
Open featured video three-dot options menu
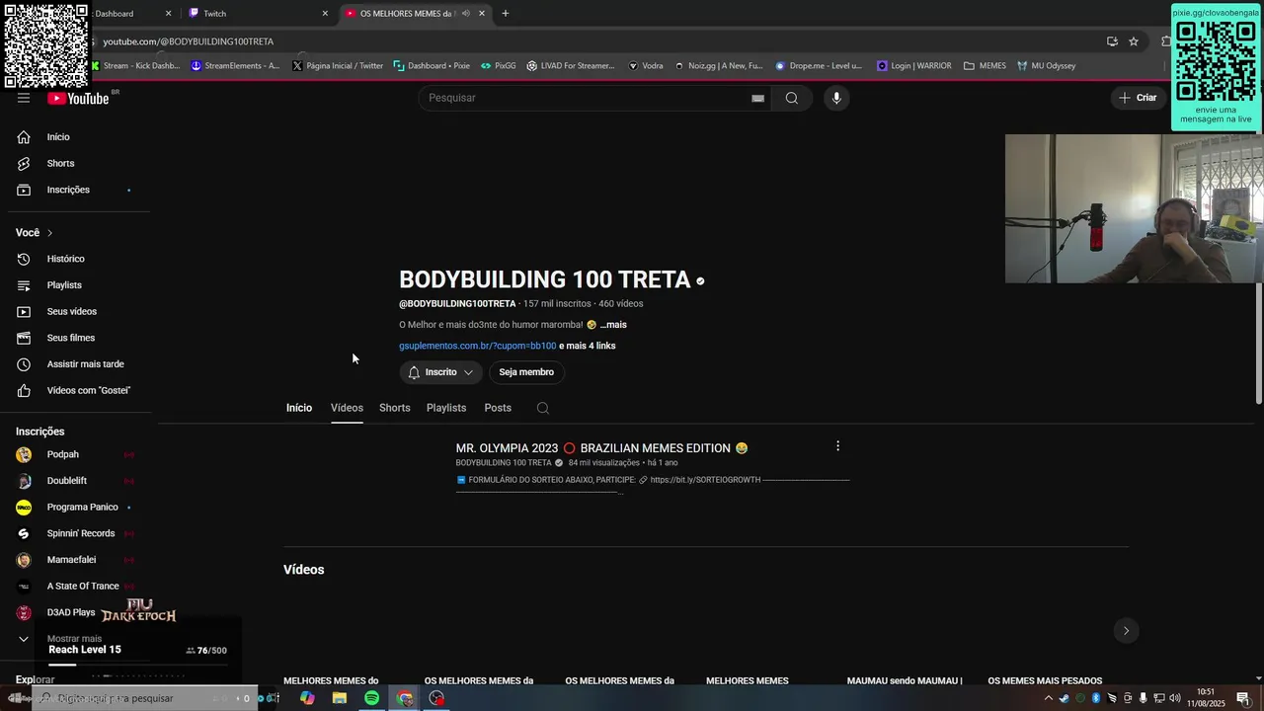point(837,446)
